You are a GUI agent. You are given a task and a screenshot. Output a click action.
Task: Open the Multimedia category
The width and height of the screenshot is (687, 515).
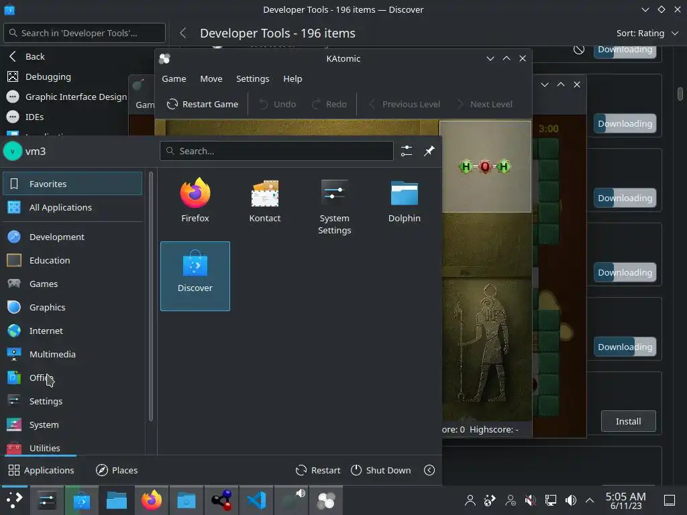pos(72,354)
